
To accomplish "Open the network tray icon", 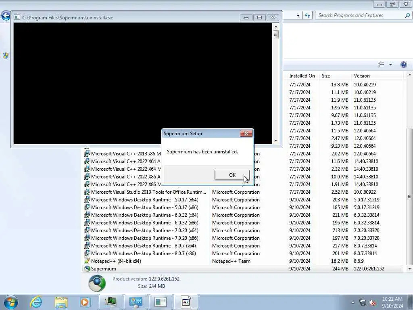I will [363, 303].
